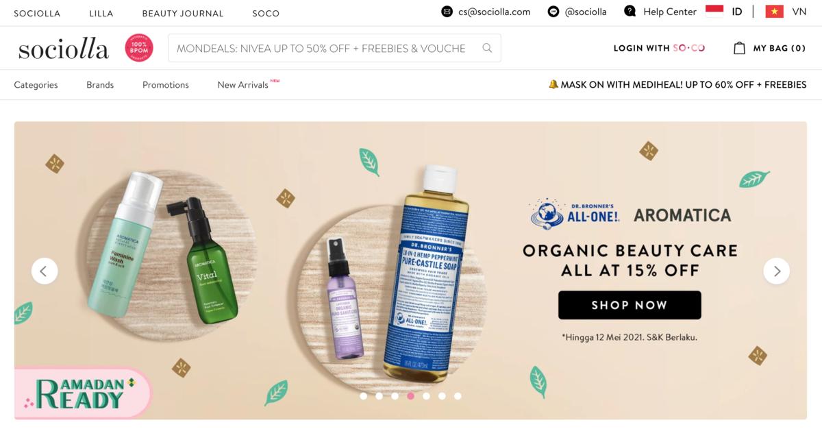Click Login with SOCO
Screen dimensions: 822x429
click(659, 48)
